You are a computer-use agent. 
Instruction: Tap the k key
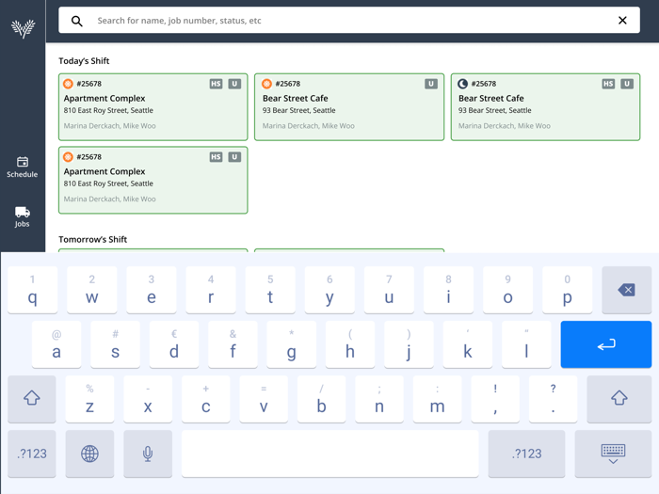468,344
